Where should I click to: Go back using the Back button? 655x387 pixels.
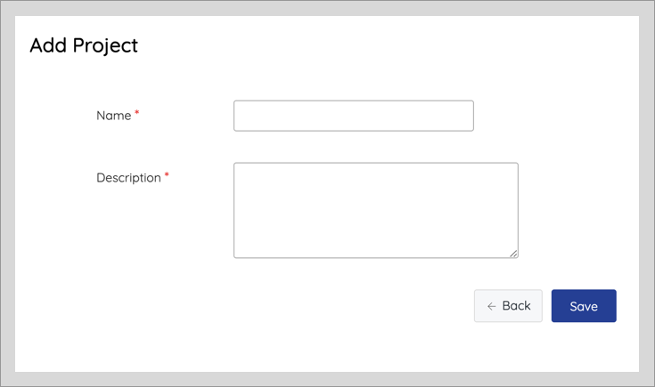point(508,306)
